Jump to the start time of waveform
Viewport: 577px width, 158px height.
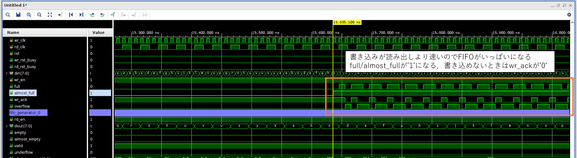pyautogui.click(x=71, y=15)
